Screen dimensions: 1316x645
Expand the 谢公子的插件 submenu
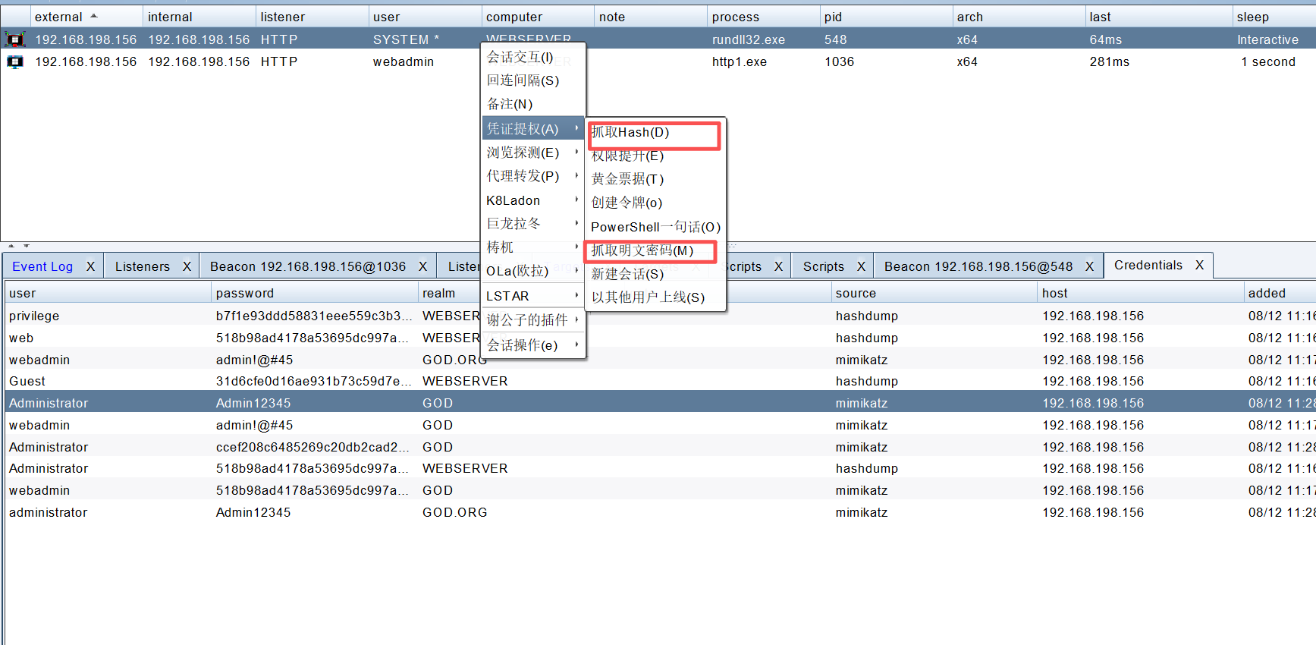534,320
